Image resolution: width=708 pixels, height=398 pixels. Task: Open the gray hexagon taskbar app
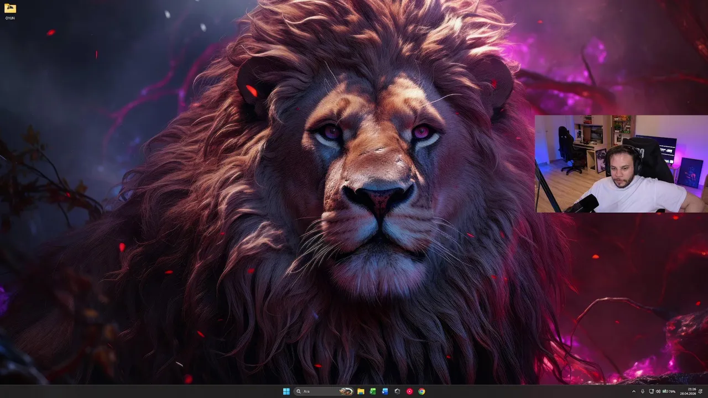click(397, 391)
